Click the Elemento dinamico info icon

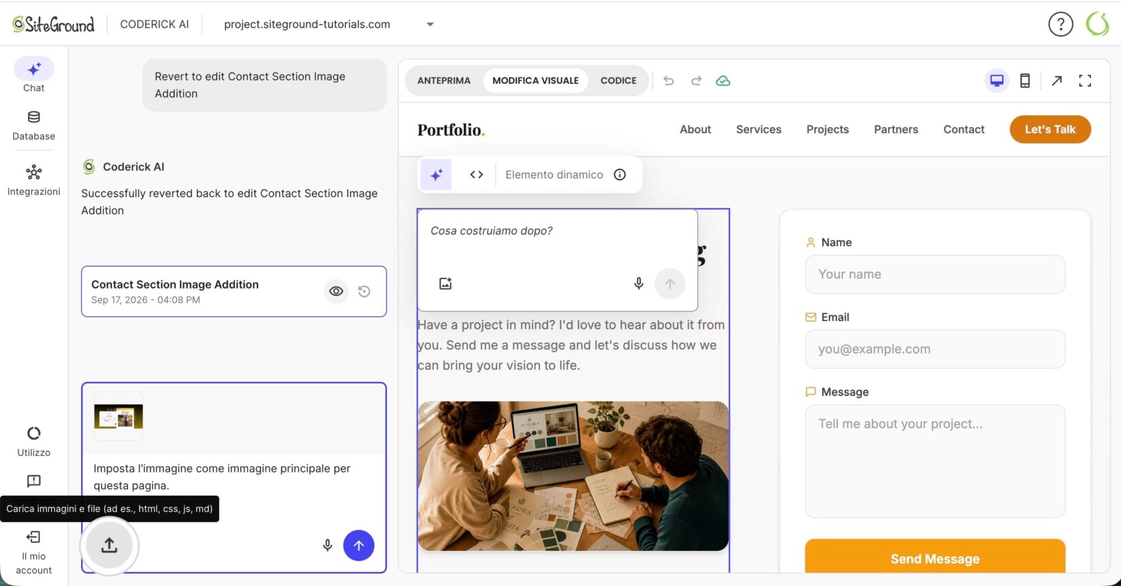point(620,175)
